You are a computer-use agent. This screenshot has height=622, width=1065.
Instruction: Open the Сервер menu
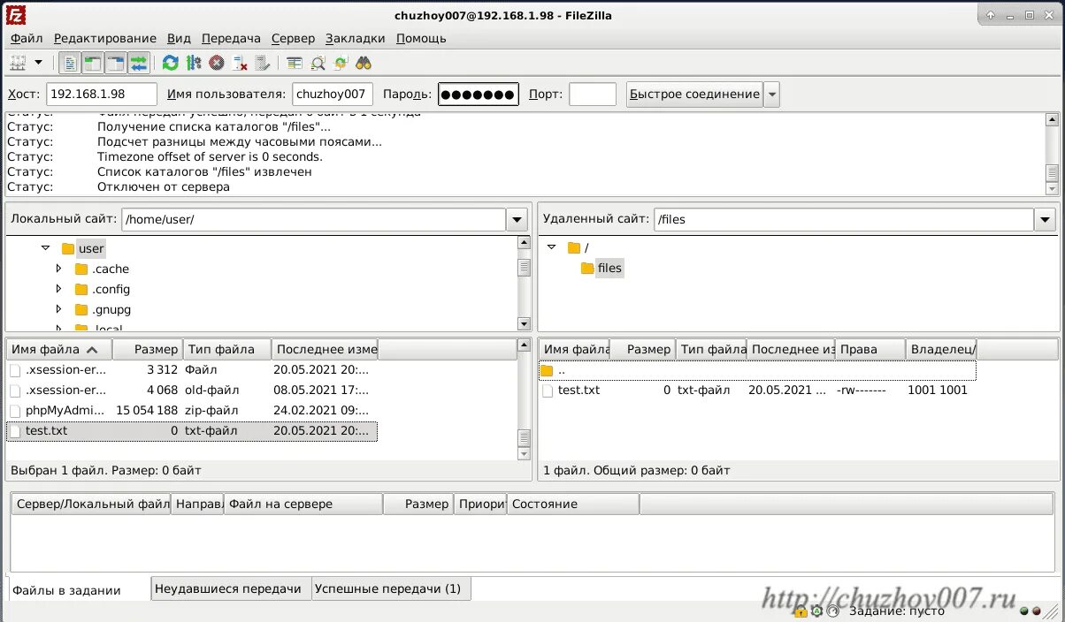click(293, 38)
